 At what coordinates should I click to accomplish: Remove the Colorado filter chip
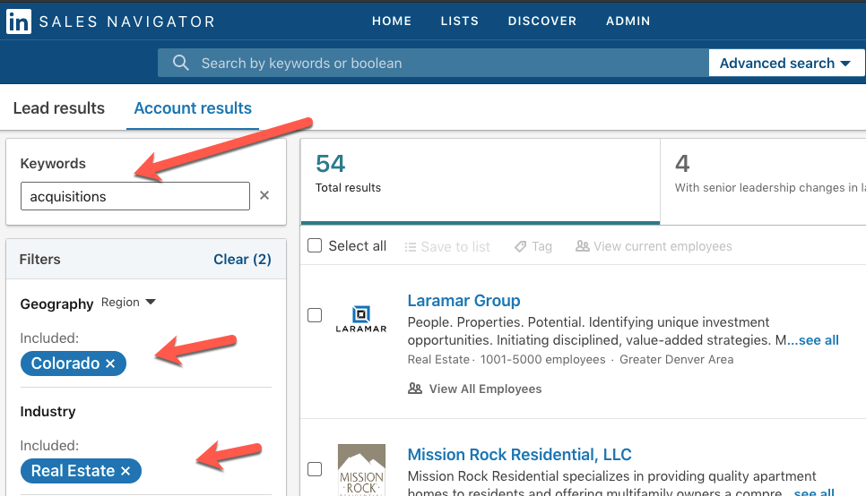pos(110,363)
